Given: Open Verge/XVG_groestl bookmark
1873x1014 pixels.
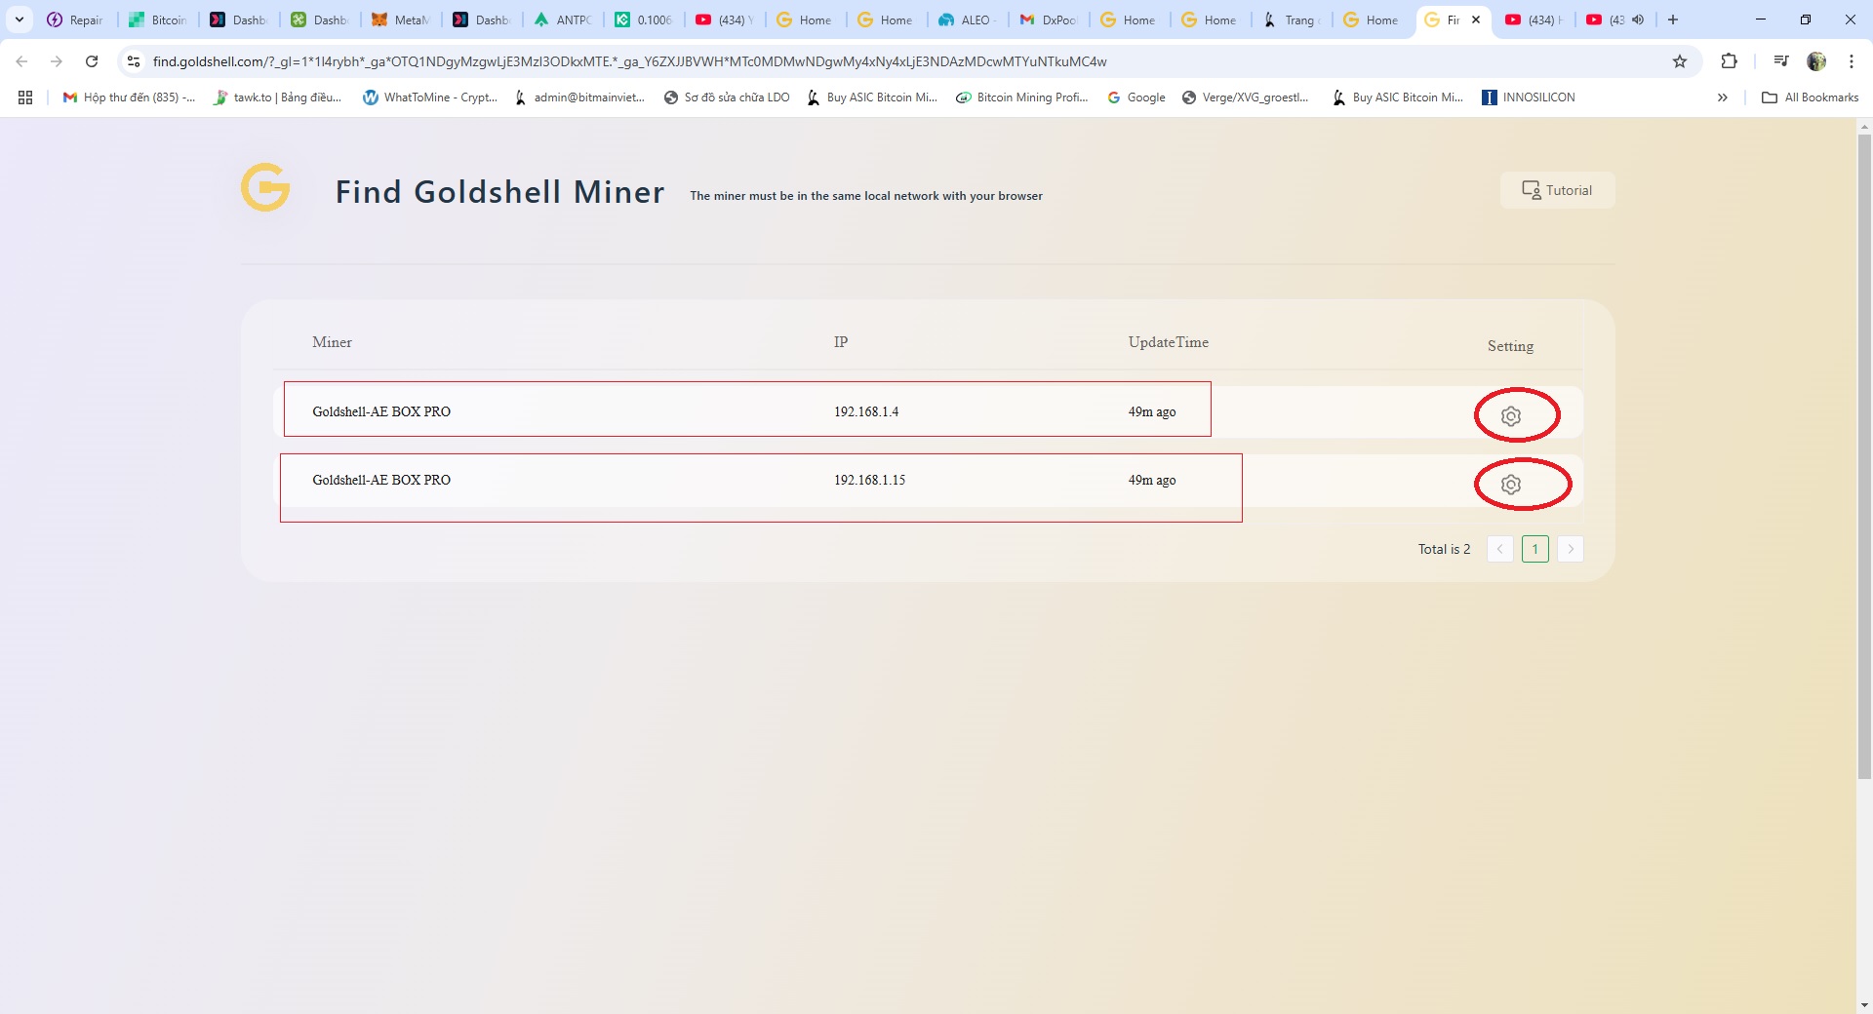Looking at the screenshot, I should click(x=1245, y=97).
